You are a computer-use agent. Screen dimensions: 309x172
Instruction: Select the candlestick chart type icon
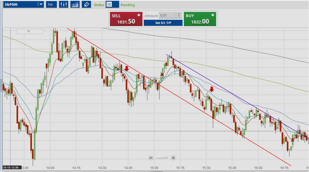click(63, 4)
